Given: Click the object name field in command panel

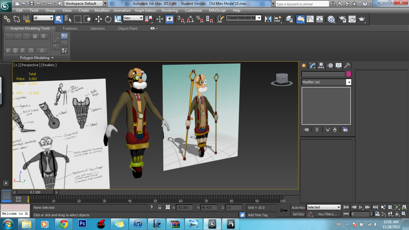Looking at the screenshot, I should point(323,74).
